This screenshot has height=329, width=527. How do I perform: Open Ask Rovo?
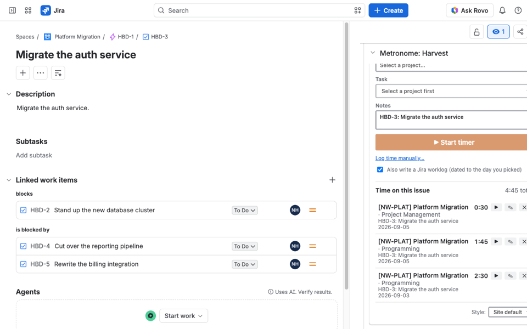tap(470, 10)
